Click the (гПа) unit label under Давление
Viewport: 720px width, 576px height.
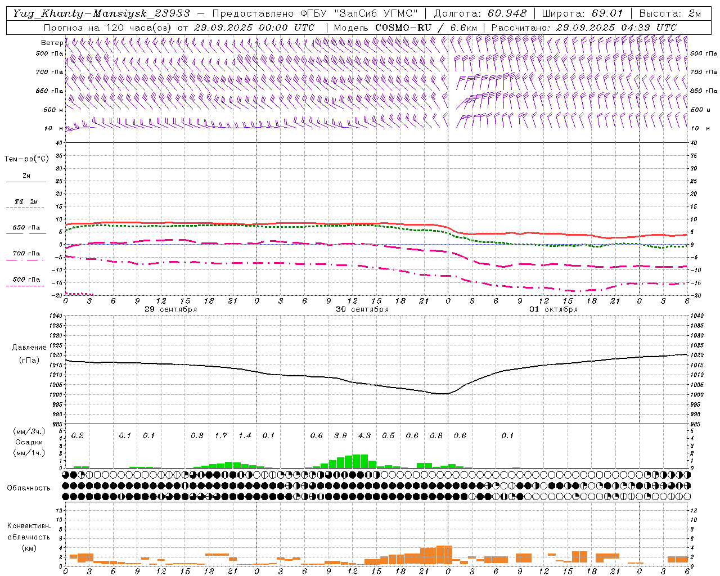pyautogui.click(x=29, y=361)
